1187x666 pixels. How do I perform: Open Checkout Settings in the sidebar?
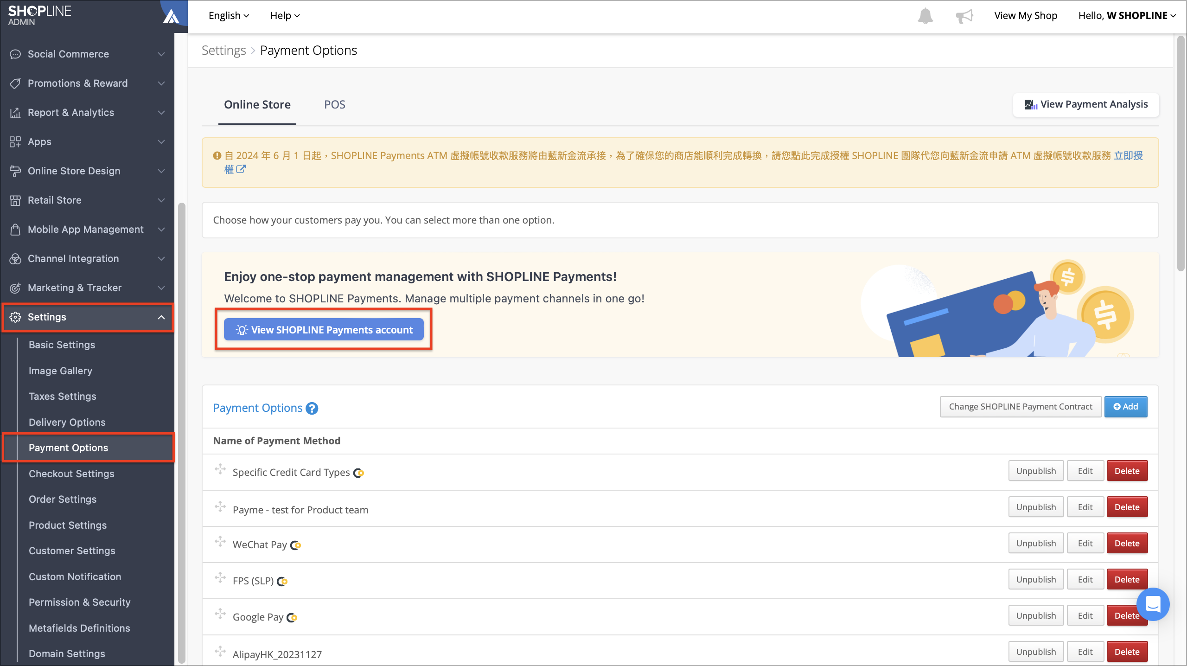(71, 474)
